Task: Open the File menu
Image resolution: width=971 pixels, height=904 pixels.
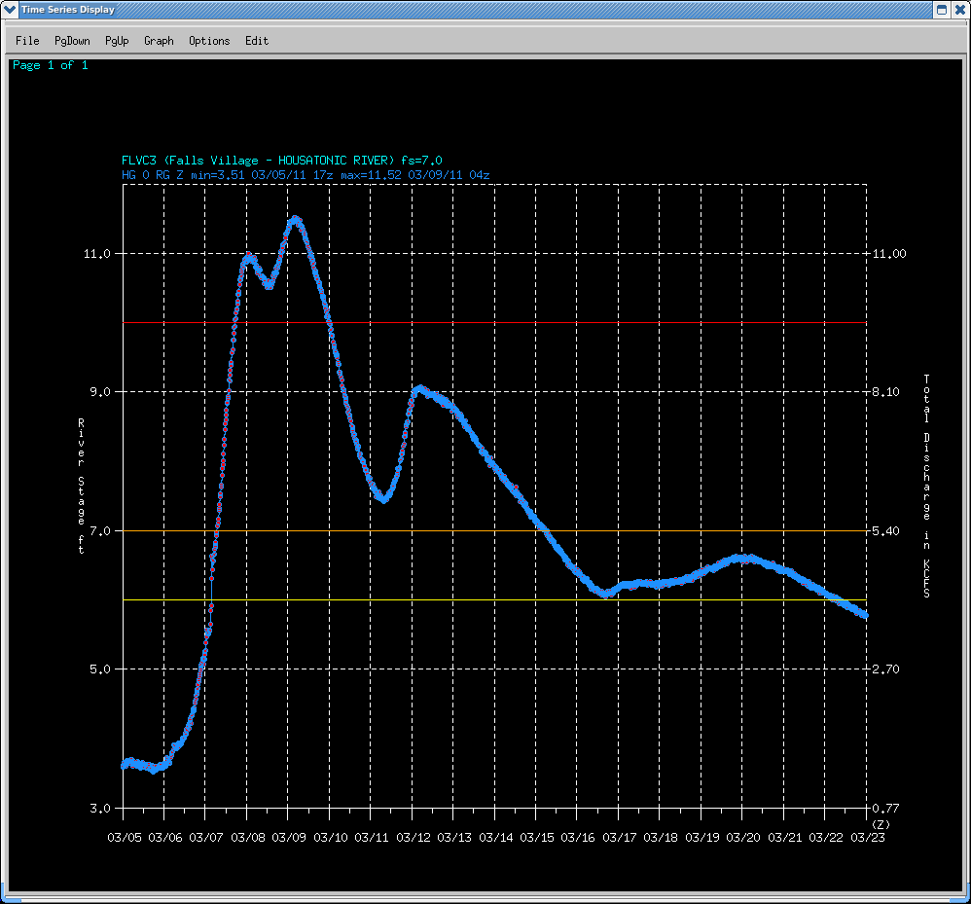Action: 27,41
